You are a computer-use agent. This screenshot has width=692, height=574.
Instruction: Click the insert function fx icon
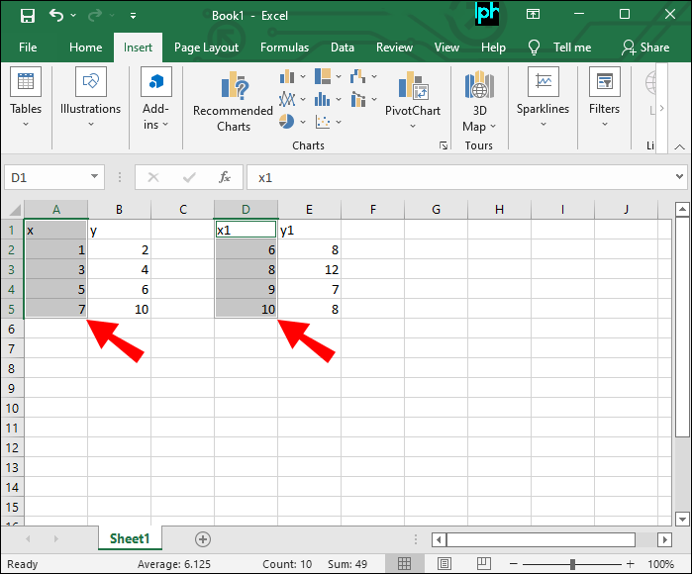click(225, 177)
